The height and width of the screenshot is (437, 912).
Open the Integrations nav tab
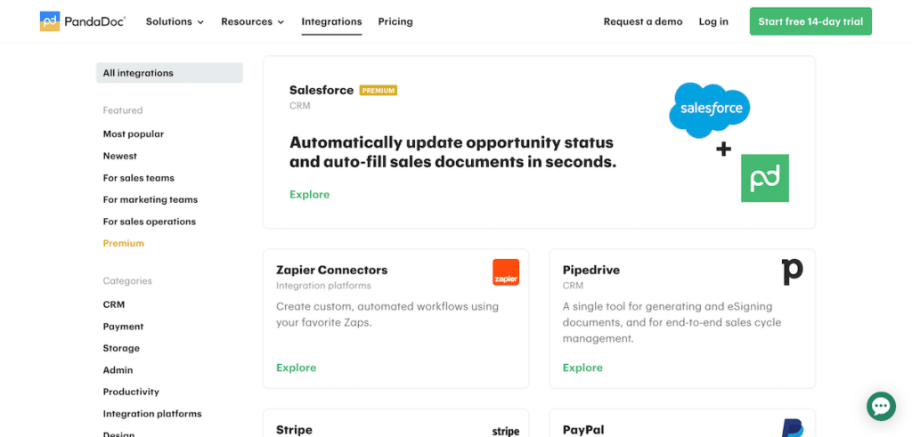pos(331,21)
